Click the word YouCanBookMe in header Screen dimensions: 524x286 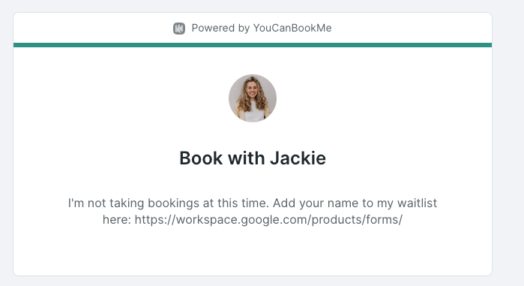292,28
